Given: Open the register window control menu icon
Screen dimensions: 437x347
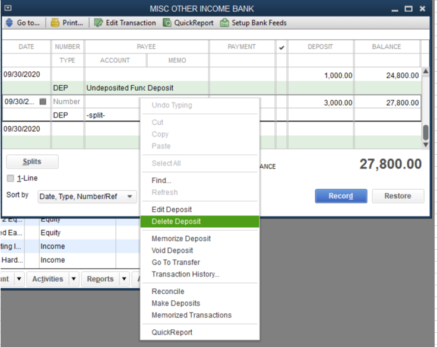Looking at the screenshot, I should tap(8, 8).
